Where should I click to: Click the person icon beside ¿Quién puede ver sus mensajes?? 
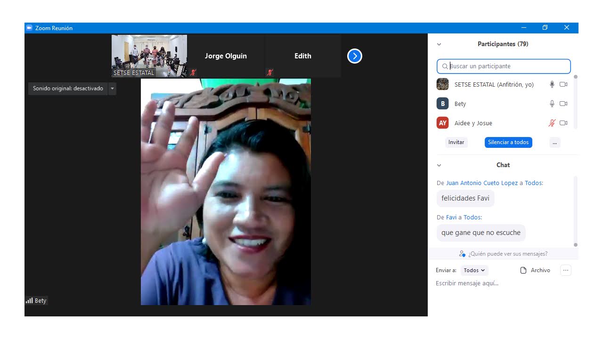click(x=462, y=254)
